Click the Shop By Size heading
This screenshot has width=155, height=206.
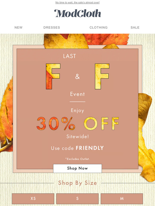pyautogui.click(x=77, y=183)
